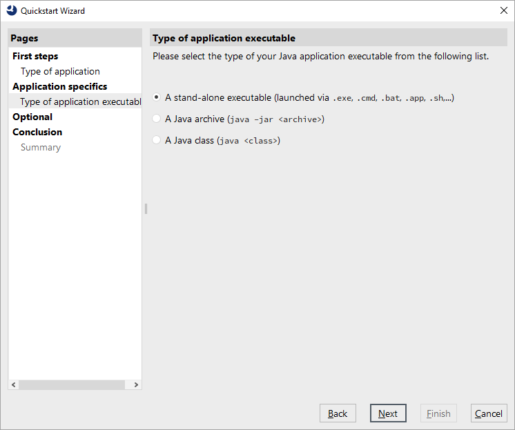Click the right arrow of Pages scrollbar

(136, 384)
